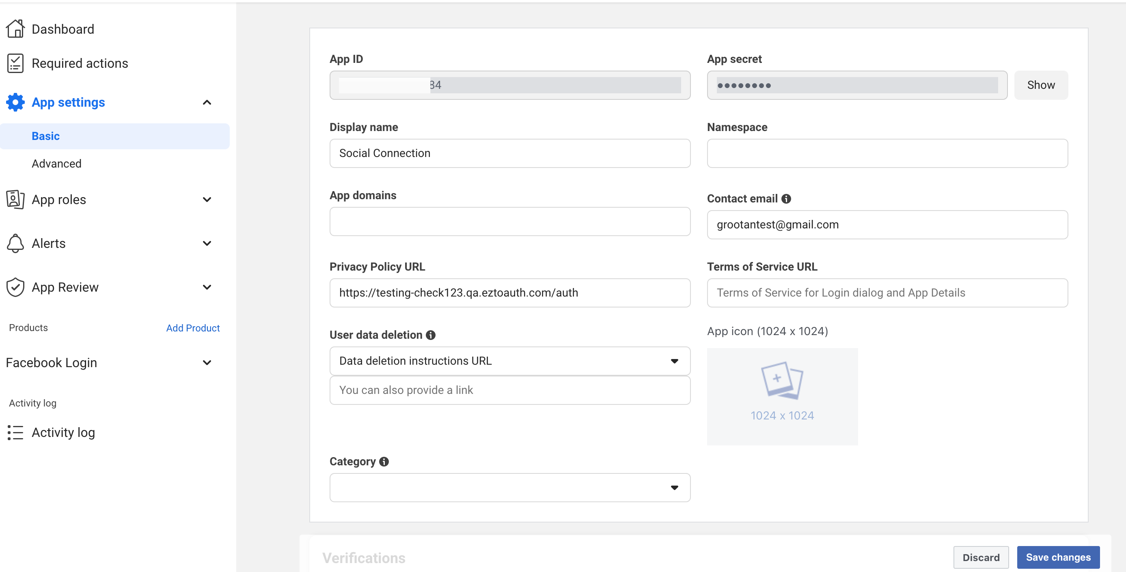
Task: Click the App Review label
Action: click(x=65, y=287)
